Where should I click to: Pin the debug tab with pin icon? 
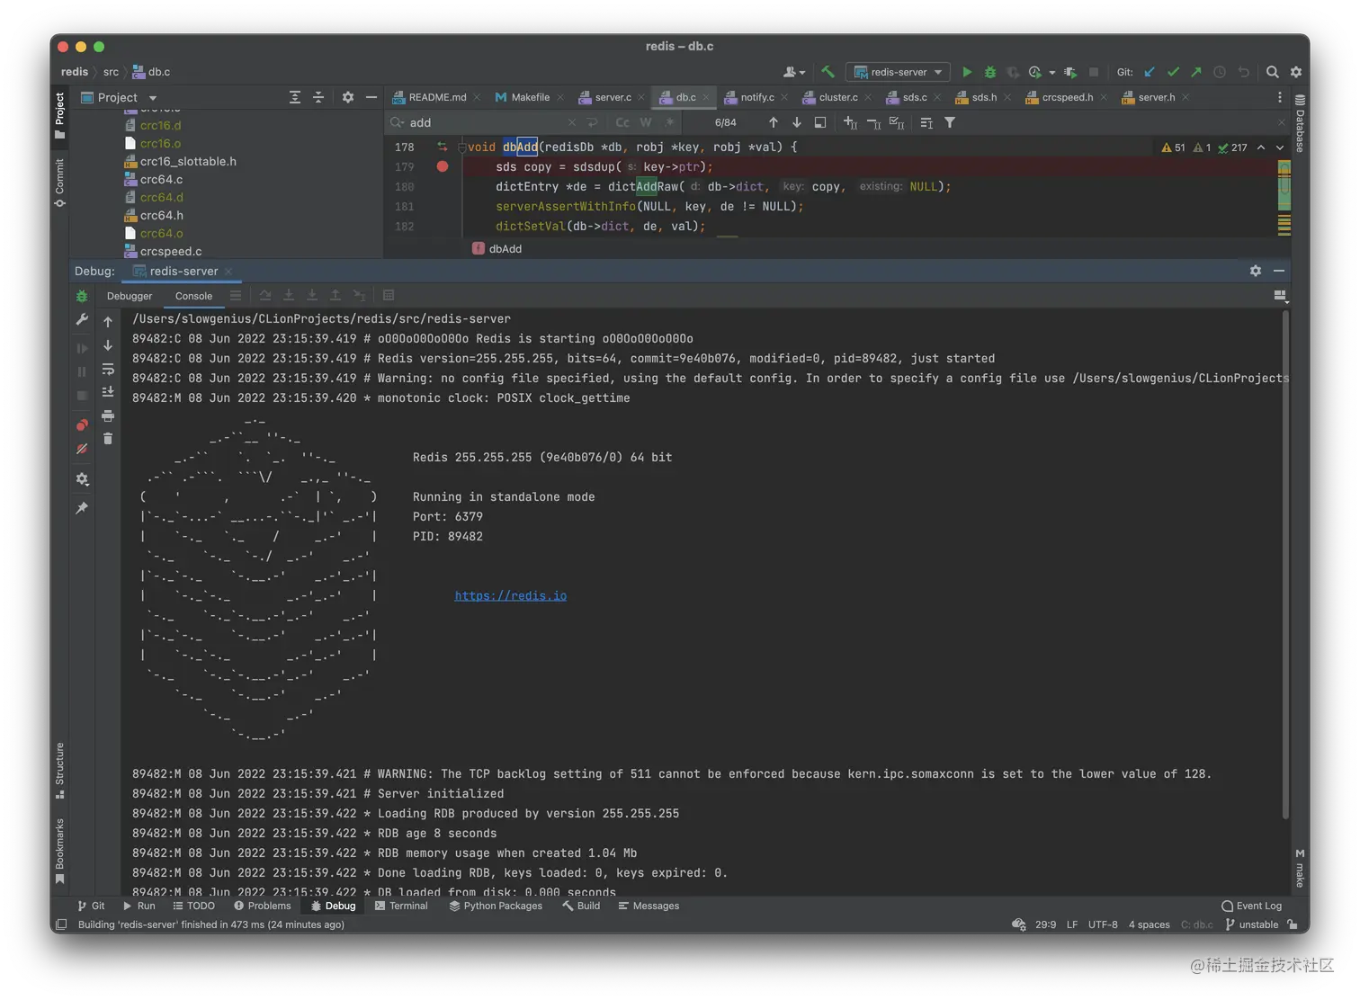point(82,508)
